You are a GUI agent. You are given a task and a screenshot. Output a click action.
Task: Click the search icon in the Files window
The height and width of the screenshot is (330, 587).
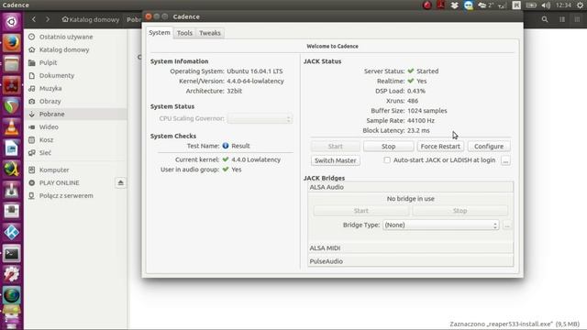(545, 19)
